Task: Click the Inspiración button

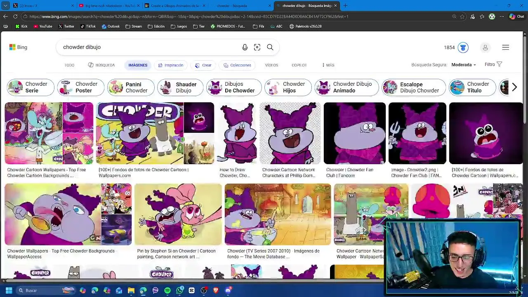Action: click(x=171, y=65)
